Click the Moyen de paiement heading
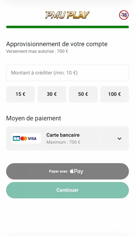The width and height of the screenshot is (135, 236). tap(34, 118)
